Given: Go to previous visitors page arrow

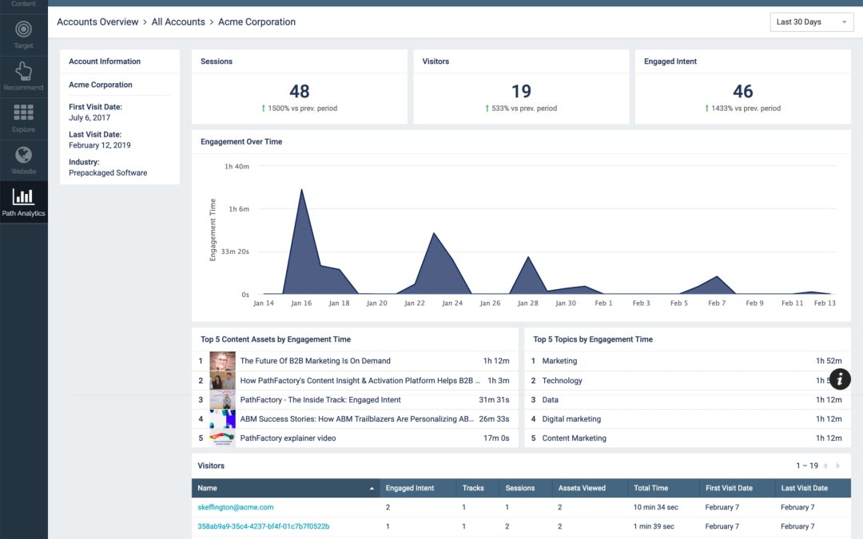Looking at the screenshot, I should pos(825,466).
